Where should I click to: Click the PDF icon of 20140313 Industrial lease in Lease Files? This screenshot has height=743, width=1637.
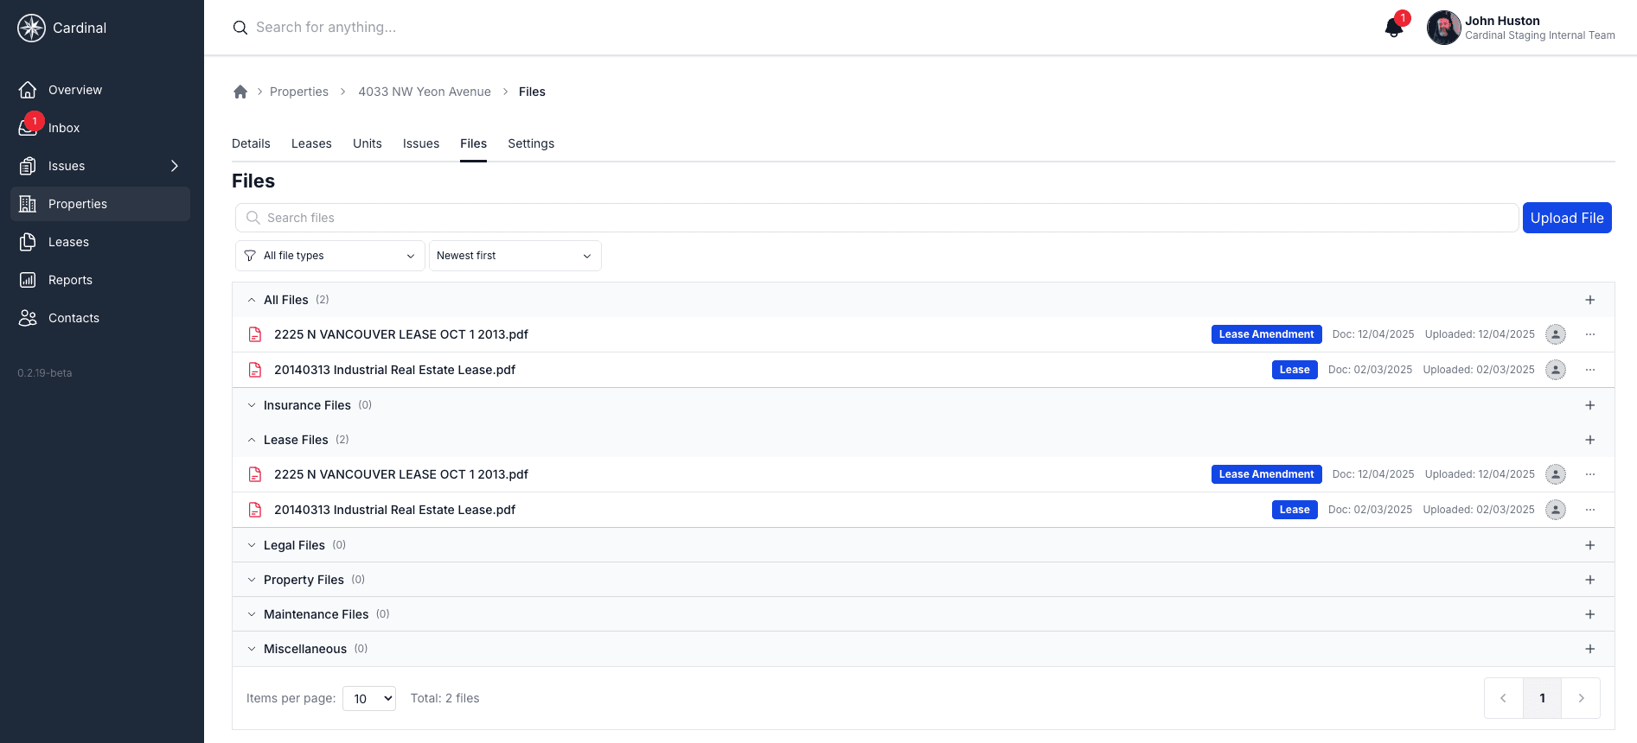click(x=255, y=510)
